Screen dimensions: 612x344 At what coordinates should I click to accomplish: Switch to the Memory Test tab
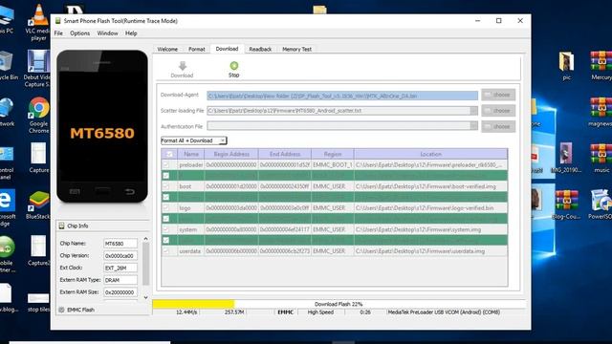(x=296, y=49)
